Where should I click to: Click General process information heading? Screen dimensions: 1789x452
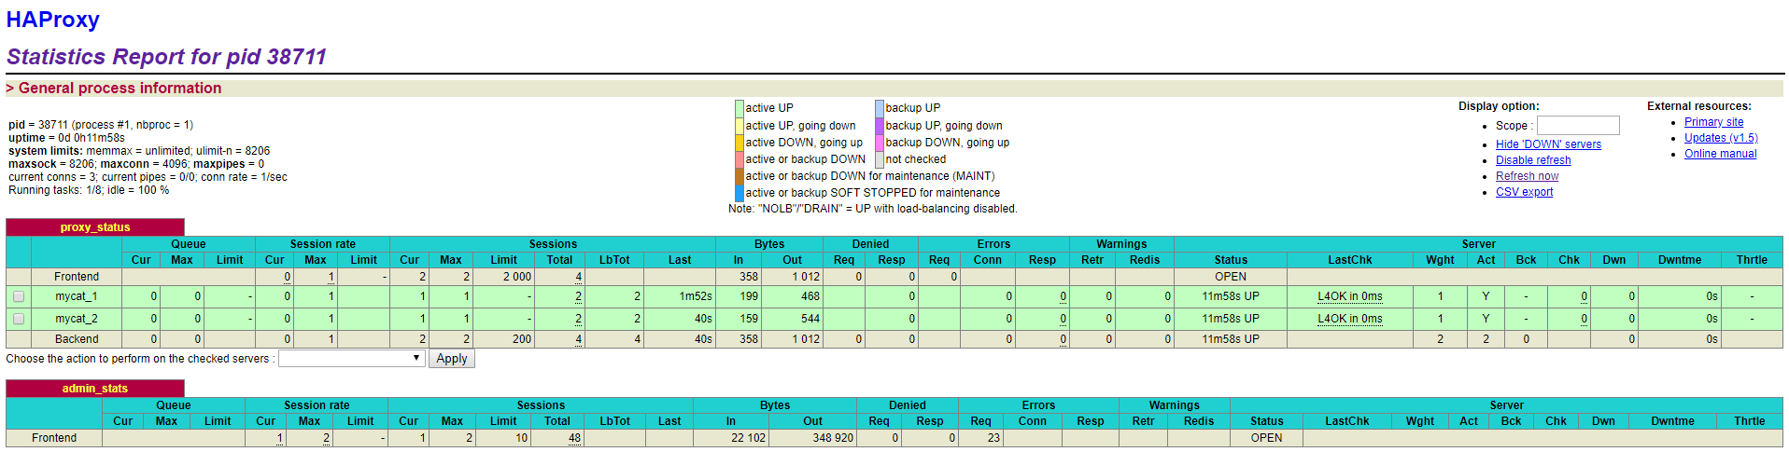[114, 88]
